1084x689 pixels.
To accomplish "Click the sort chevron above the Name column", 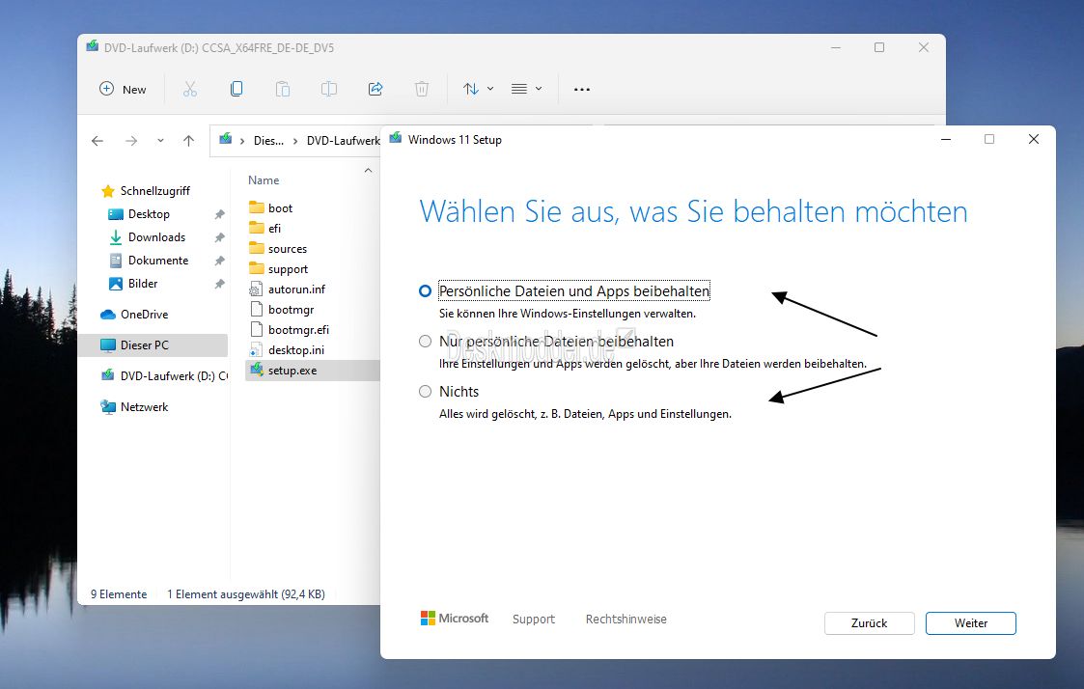I will 369,170.
